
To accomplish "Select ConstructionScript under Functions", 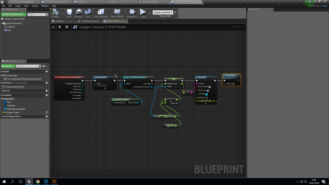I will [x=15, y=87].
